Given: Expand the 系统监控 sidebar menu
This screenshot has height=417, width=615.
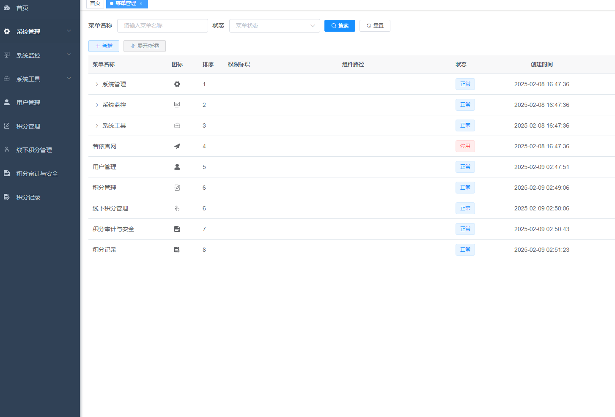Looking at the screenshot, I should (x=40, y=55).
